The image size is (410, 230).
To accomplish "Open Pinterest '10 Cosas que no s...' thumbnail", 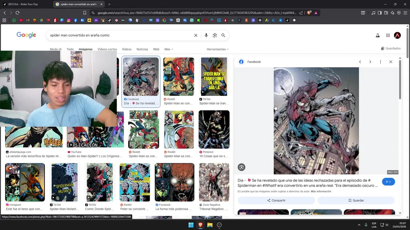I will [214, 129].
